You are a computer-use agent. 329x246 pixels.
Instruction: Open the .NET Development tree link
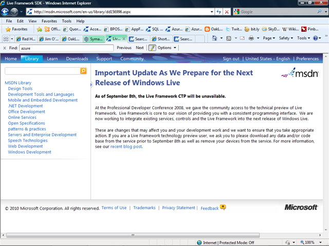tap(25, 106)
